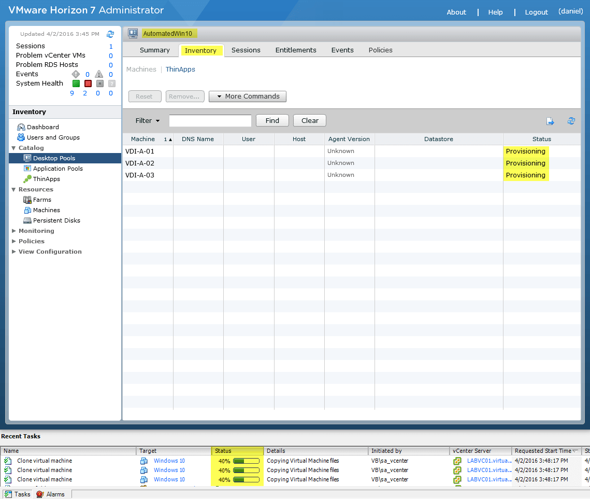Open the More Commands dropdown
Image resolution: width=590 pixels, height=499 pixels.
[248, 96]
